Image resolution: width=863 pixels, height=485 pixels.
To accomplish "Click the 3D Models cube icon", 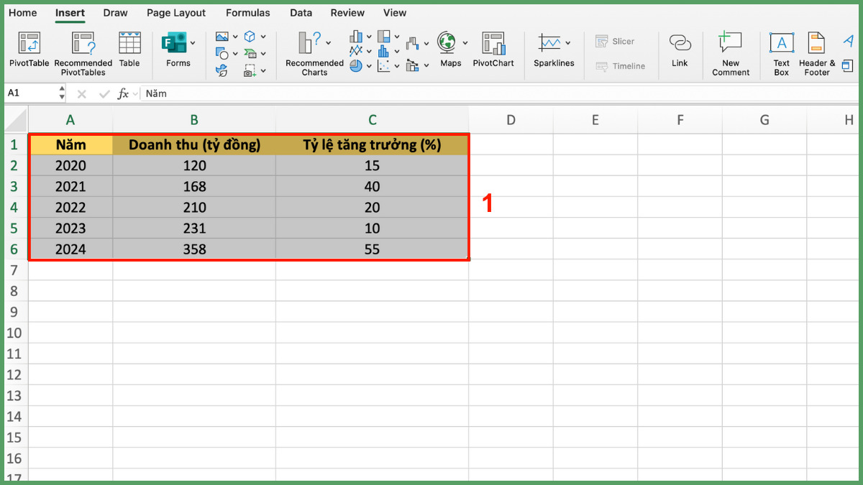I will point(250,36).
